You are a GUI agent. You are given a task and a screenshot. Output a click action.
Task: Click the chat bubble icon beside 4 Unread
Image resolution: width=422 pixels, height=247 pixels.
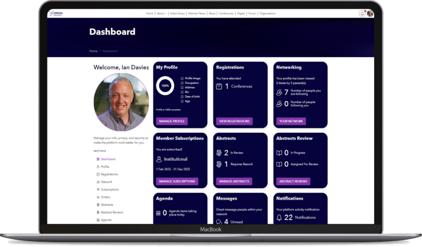coord(219,222)
